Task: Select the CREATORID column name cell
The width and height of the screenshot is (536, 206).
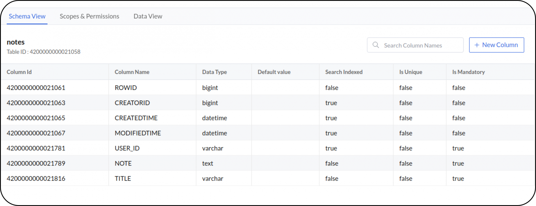Action: tap(132, 103)
